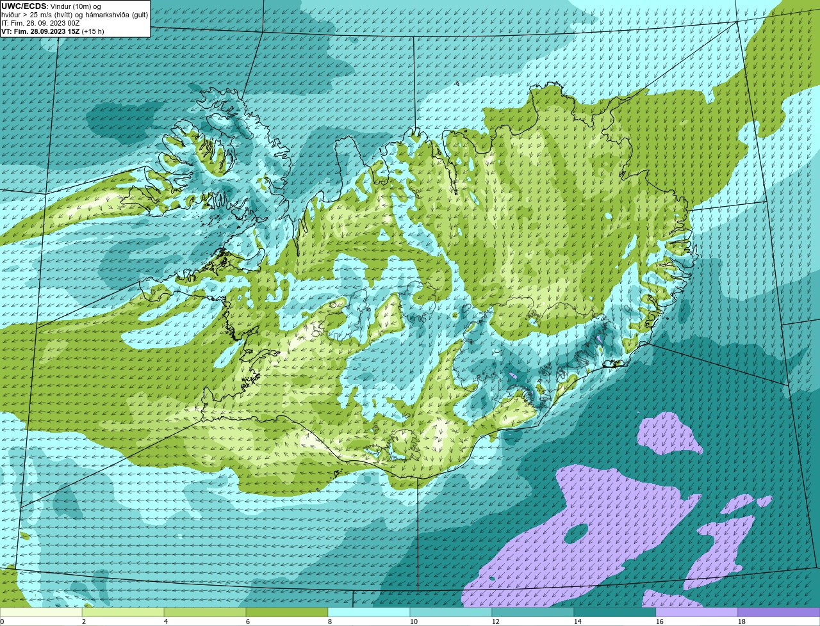Click the '2' label on the wind scale

[x=84, y=622]
